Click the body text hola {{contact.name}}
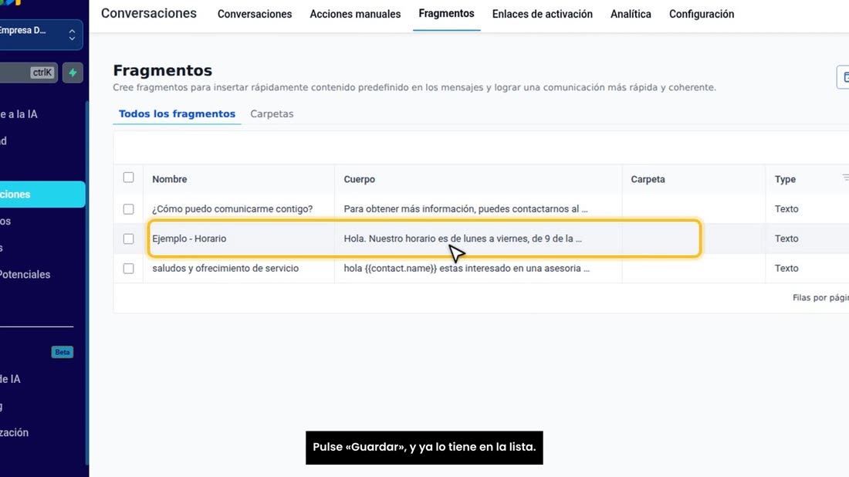The image size is (849, 477). pyautogui.click(x=467, y=269)
